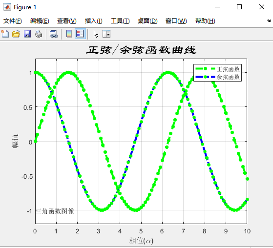Close the Figure 1 window
This screenshot has width=273, height=248.
tap(262, 7)
